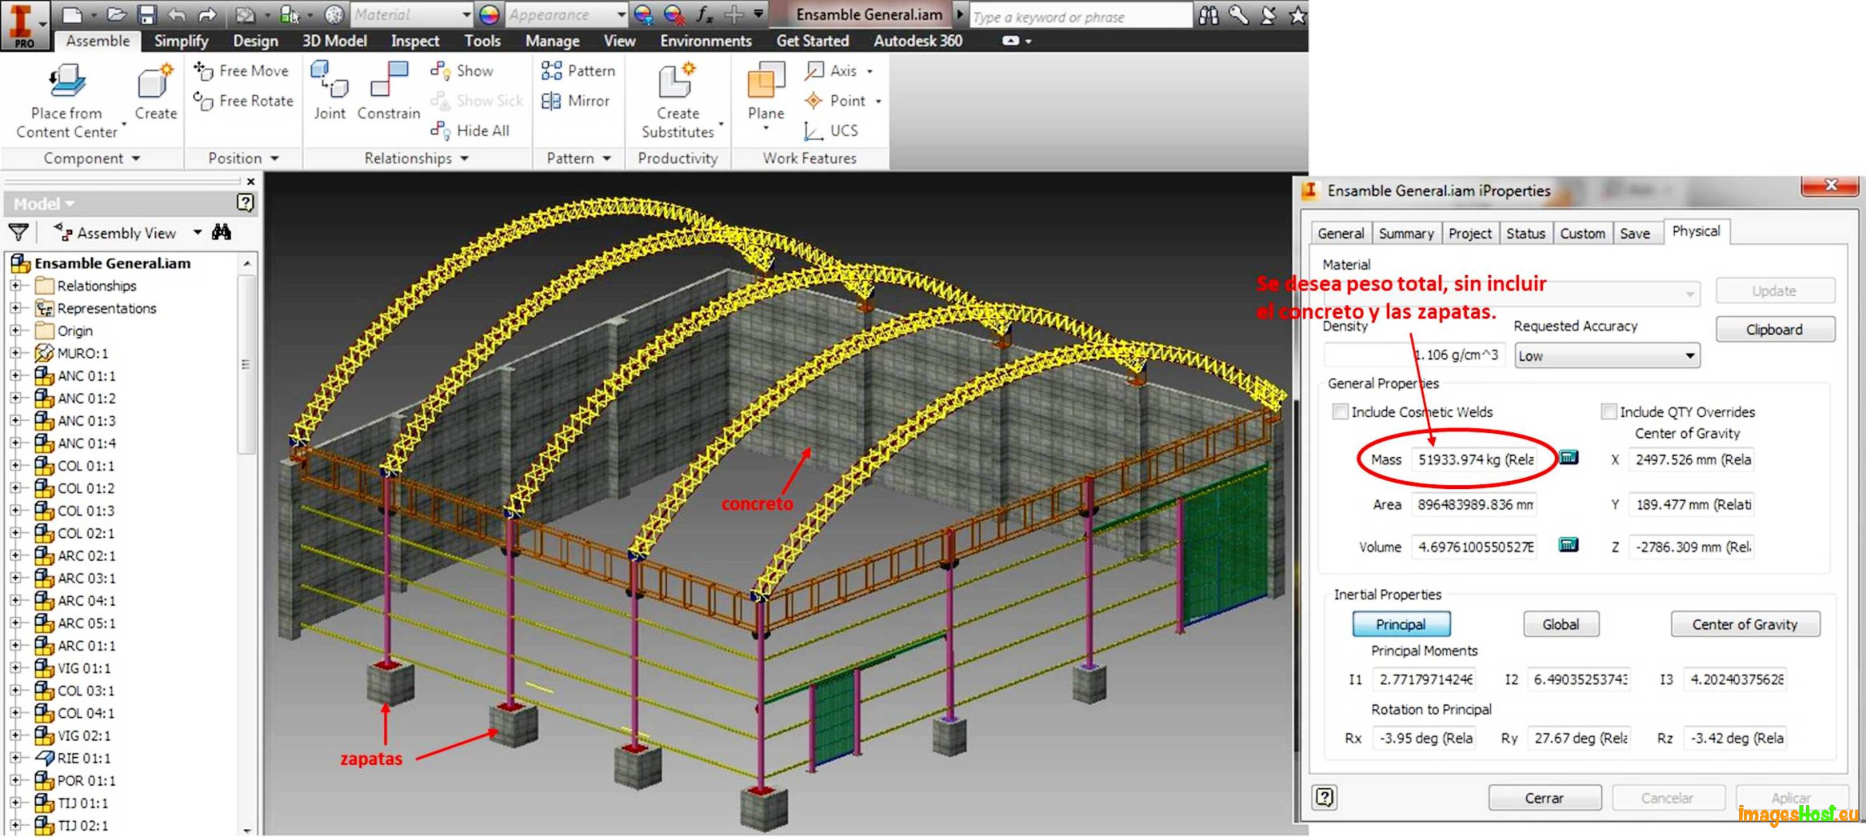Open the Summary tab in iProperties
Screen dimensions: 1866x837
tap(1406, 233)
